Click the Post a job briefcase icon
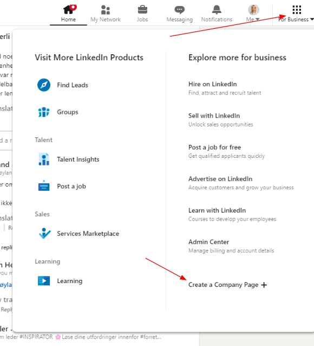Viewport: 314px width, 346px height. (44, 186)
